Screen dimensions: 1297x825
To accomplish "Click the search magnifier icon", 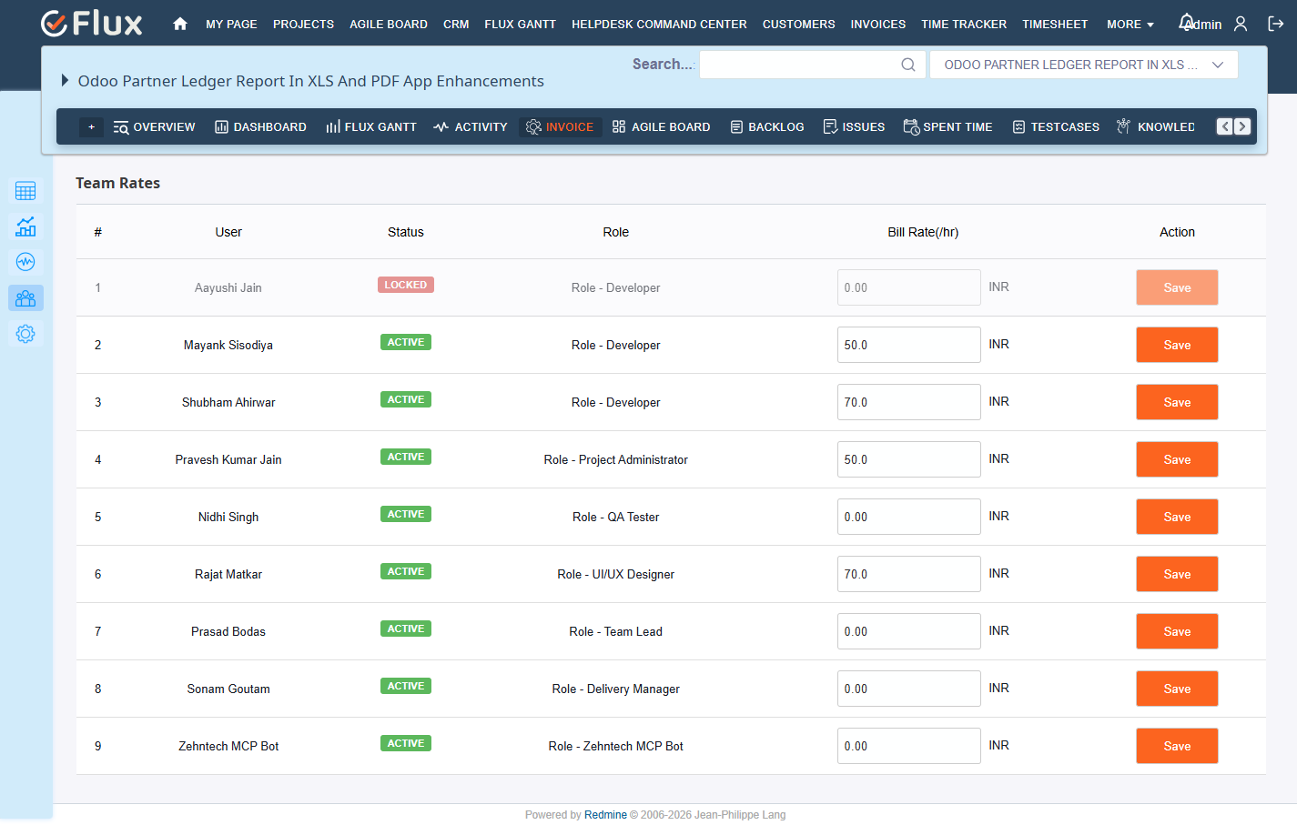I will click(907, 65).
